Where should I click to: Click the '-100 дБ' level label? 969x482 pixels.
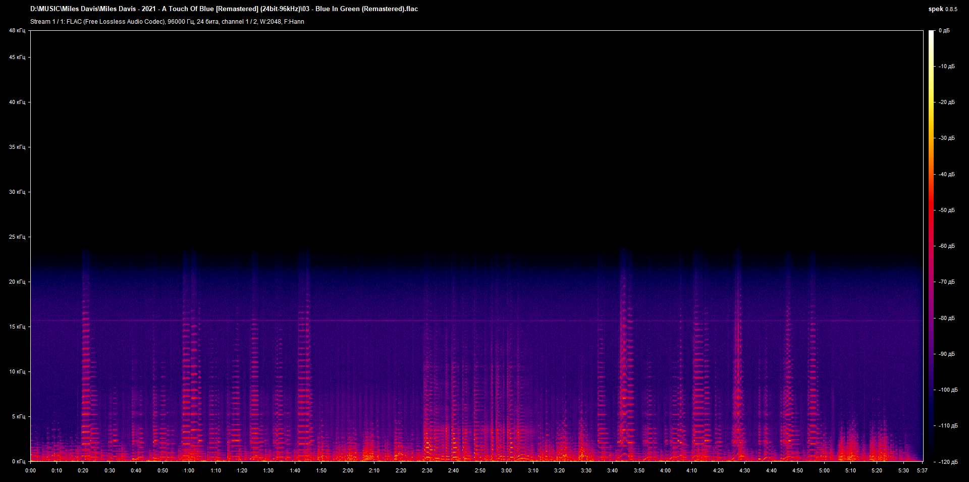[x=948, y=390]
